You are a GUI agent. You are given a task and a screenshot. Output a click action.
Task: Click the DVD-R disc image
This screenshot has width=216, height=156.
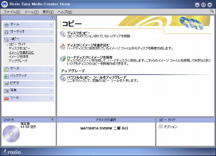(x=11, y=134)
